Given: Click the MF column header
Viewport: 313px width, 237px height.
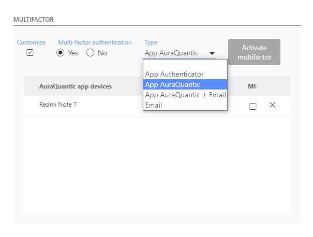Looking at the screenshot, I should point(252,86).
